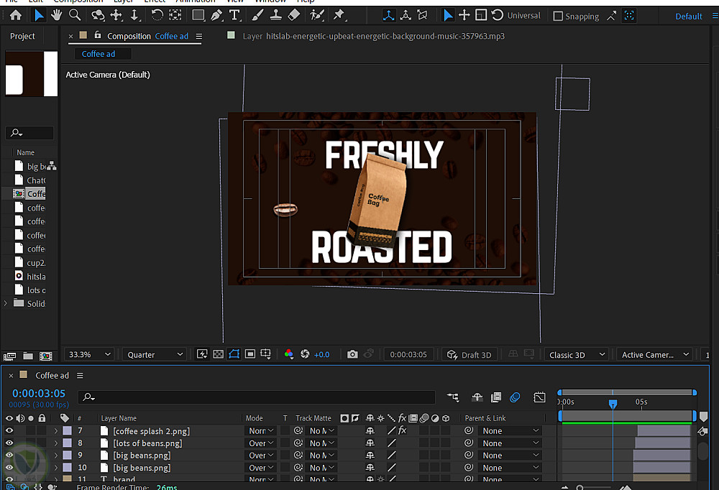Viewport: 719px width, 490px height.
Task: Select the Rectangle shape tool
Action: [198, 15]
